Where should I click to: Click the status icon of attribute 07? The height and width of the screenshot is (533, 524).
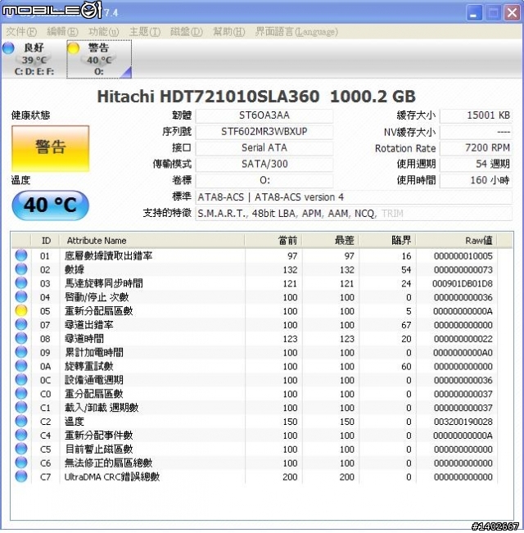(21, 324)
